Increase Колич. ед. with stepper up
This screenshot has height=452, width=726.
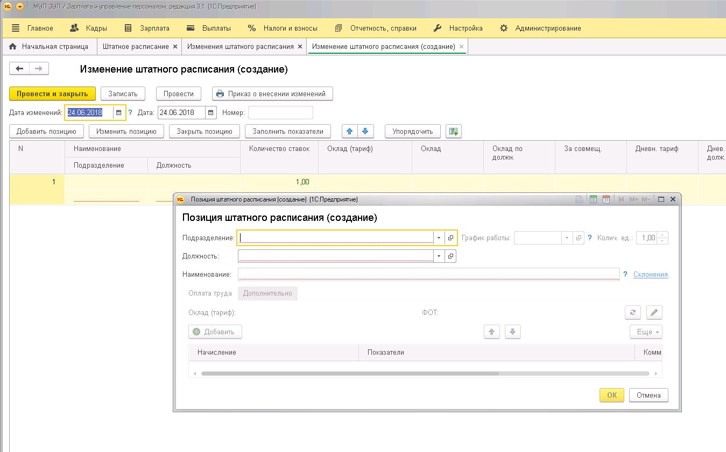663,234
